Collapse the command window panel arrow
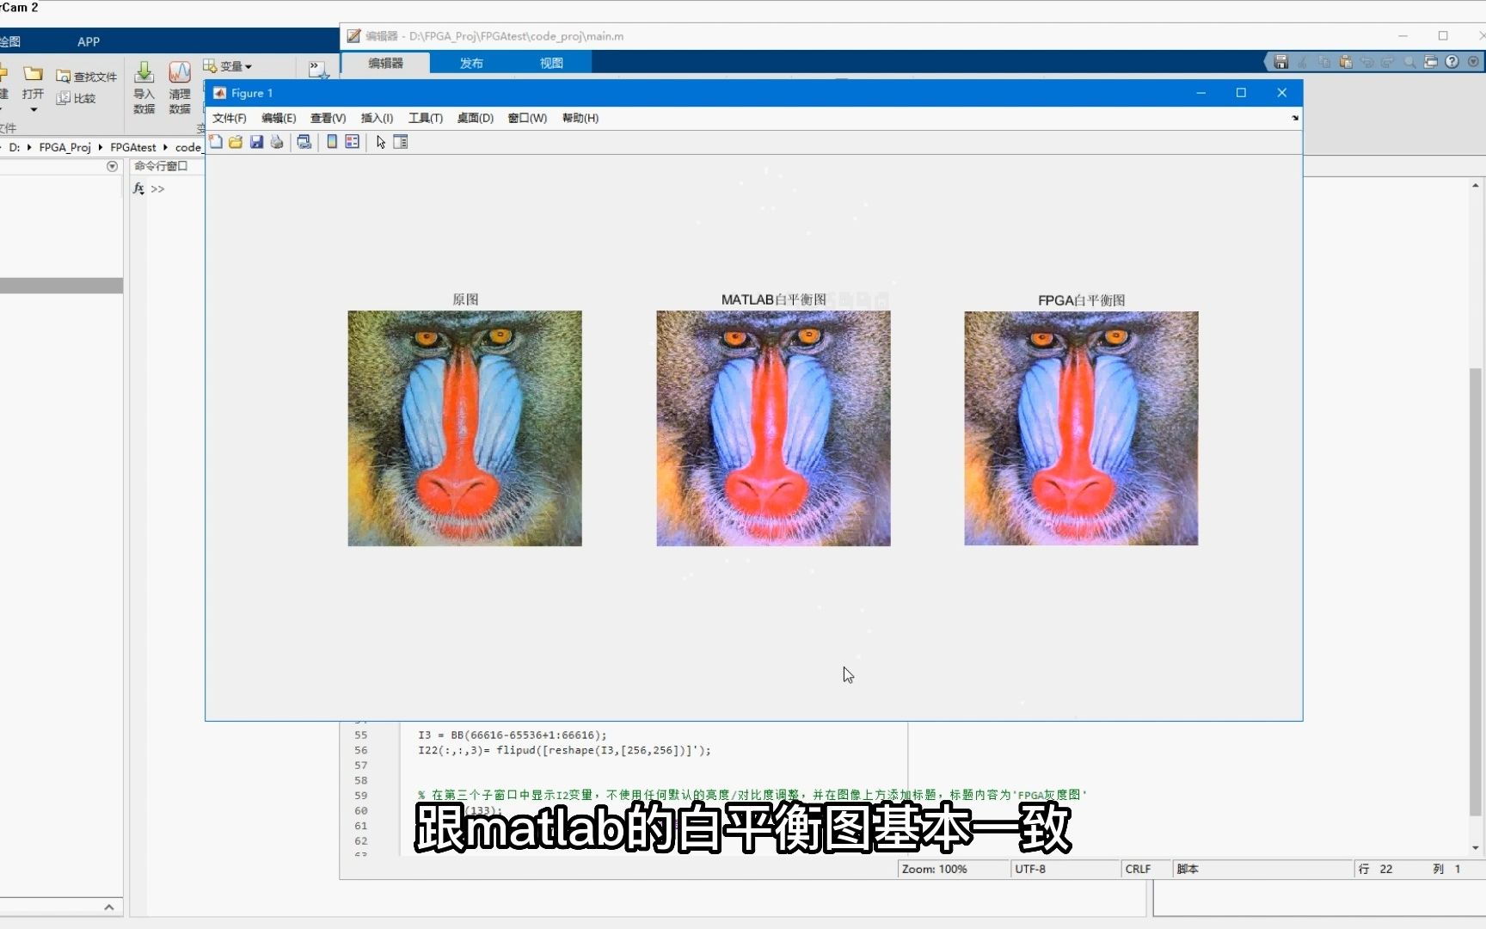Viewport: 1486px width, 929px height. (x=112, y=166)
